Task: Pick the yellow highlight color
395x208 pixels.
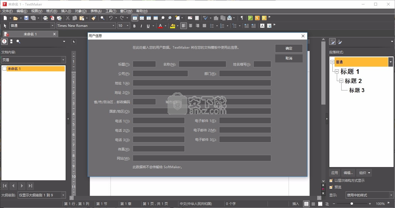Action: 173,26
